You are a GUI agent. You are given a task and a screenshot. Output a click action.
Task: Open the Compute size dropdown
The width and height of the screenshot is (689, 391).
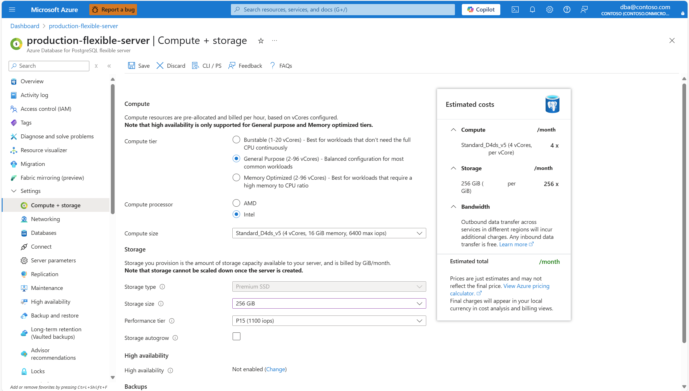click(x=329, y=233)
